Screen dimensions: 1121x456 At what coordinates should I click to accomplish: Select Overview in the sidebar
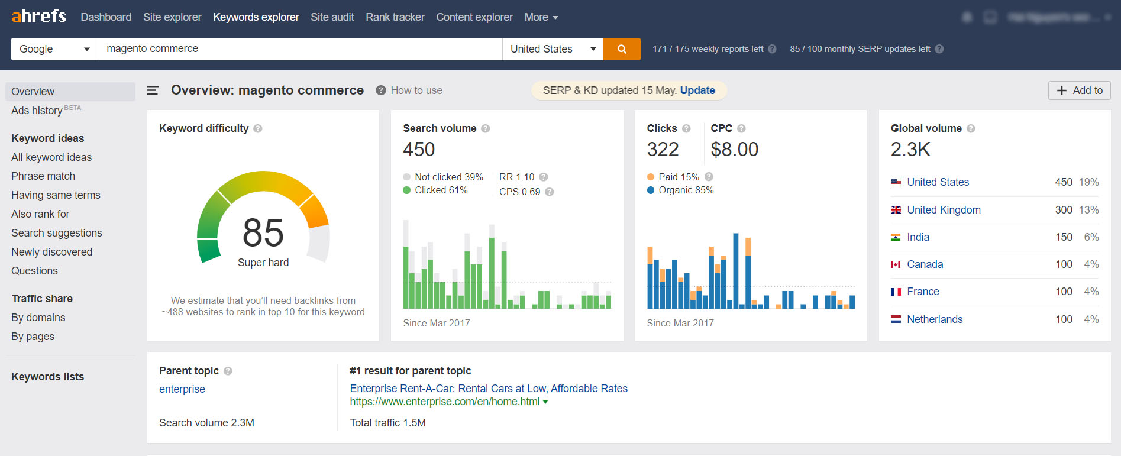tap(70, 92)
